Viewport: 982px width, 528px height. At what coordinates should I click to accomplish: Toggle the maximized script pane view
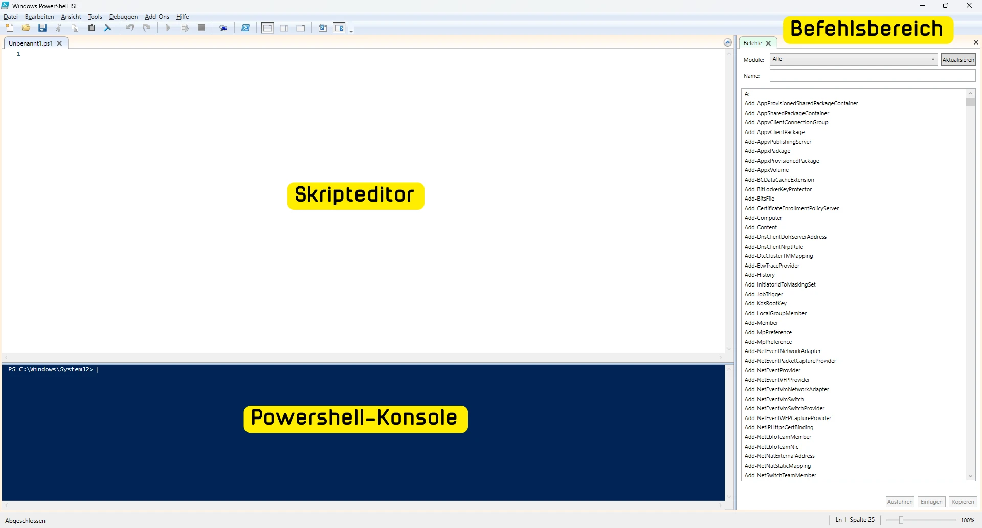301,28
